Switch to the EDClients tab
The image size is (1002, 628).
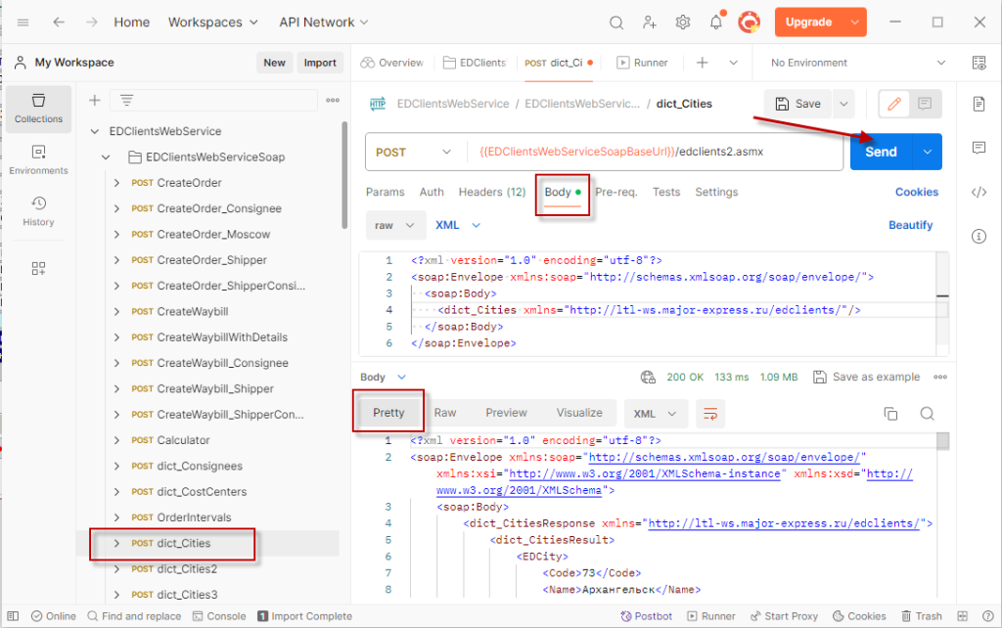coord(475,63)
